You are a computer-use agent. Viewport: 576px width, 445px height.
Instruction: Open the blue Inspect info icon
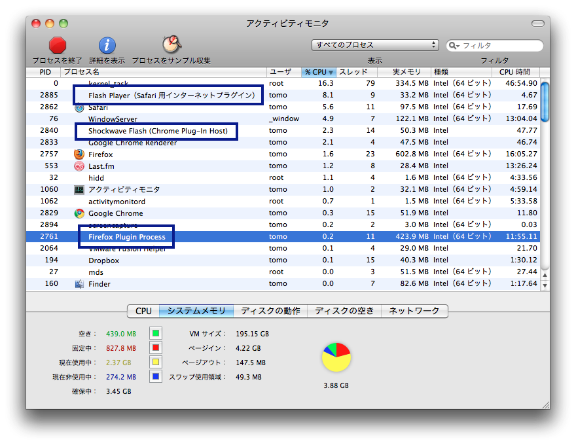pyautogui.click(x=107, y=46)
